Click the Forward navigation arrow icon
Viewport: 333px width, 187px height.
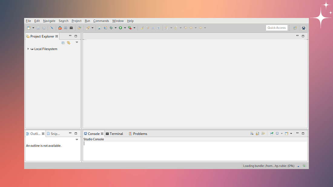200,28
